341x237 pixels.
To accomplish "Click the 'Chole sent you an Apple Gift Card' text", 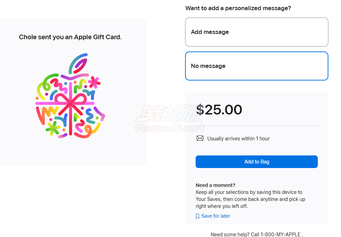I will (x=70, y=37).
